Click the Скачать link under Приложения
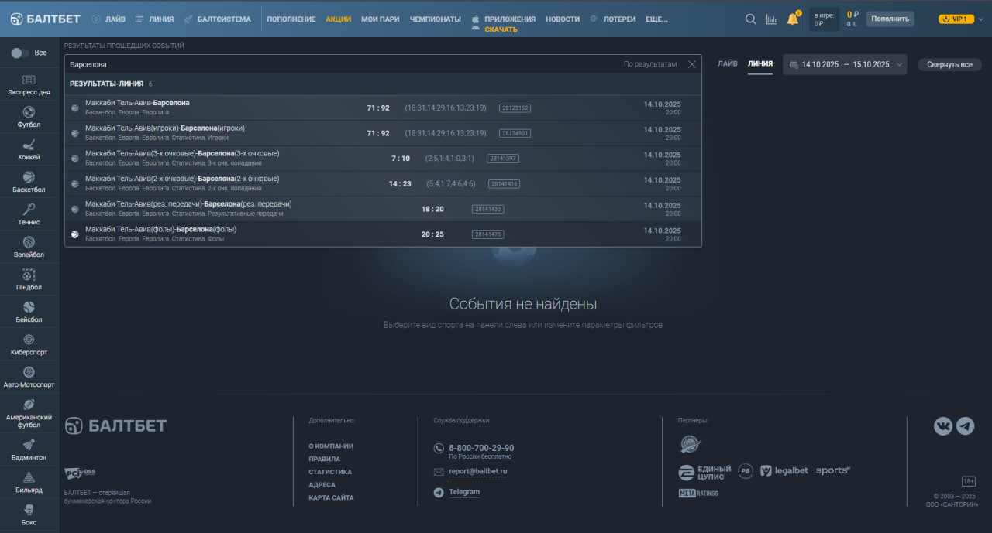This screenshot has height=533, width=992. point(501,29)
